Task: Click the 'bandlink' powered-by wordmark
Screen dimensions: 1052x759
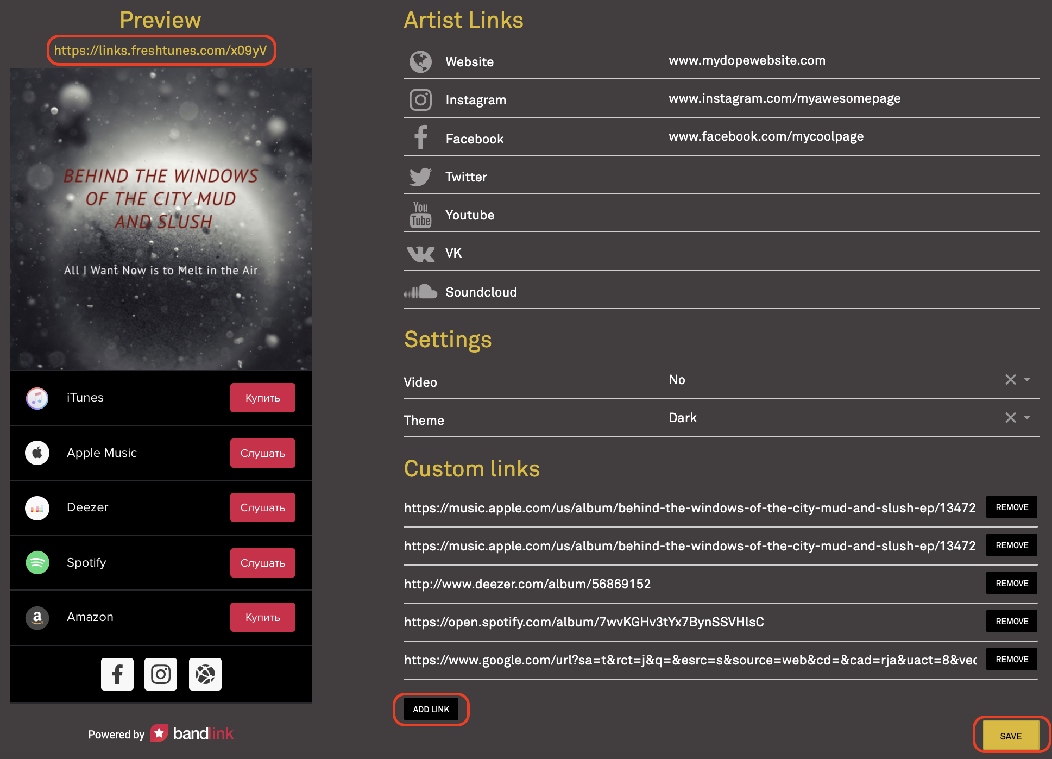Action: tap(203, 733)
